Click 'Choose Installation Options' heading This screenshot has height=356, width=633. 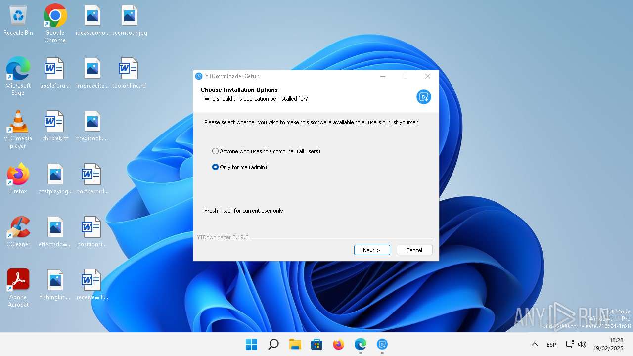(x=239, y=90)
